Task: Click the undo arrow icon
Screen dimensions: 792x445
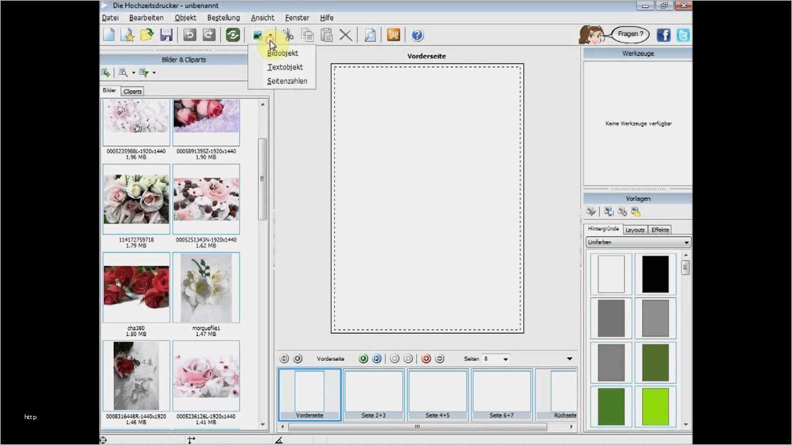Action: pos(190,35)
